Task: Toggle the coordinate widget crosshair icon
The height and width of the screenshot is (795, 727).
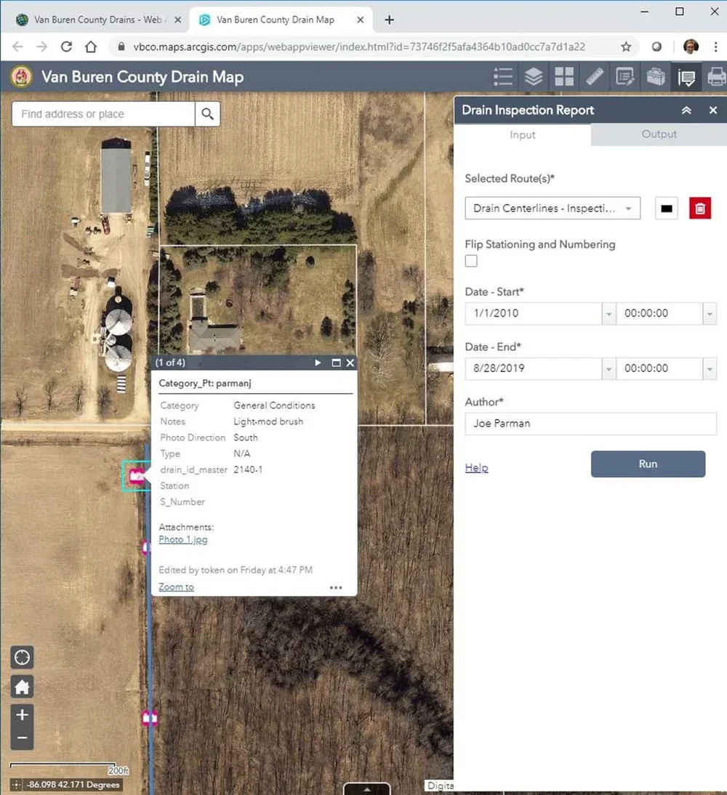Action: (16, 785)
